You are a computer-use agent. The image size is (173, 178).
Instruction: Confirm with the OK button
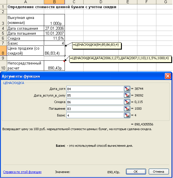point(136,172)
